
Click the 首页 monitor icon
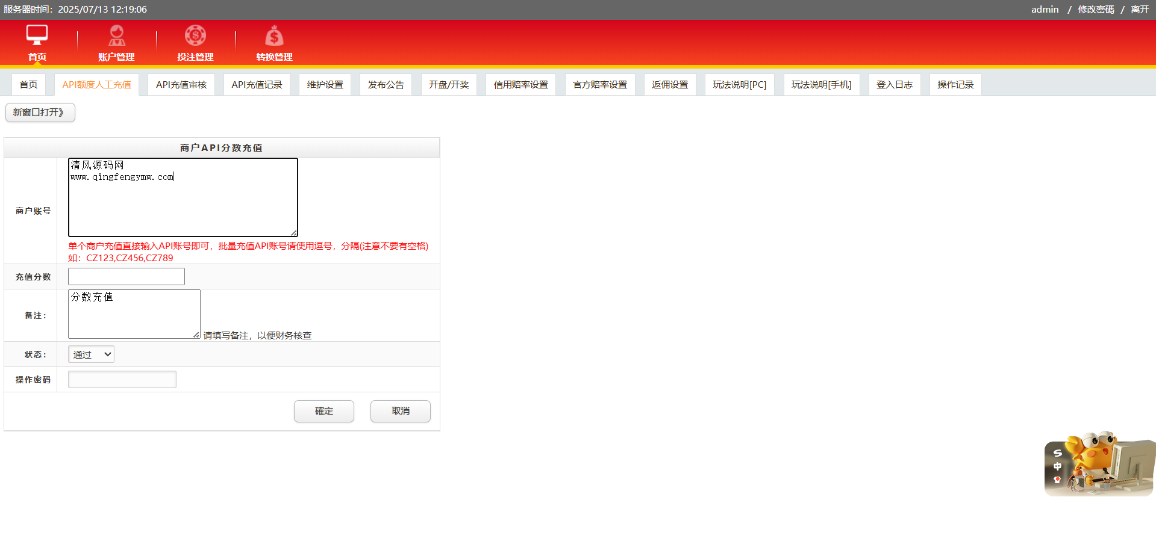(37, 36)
